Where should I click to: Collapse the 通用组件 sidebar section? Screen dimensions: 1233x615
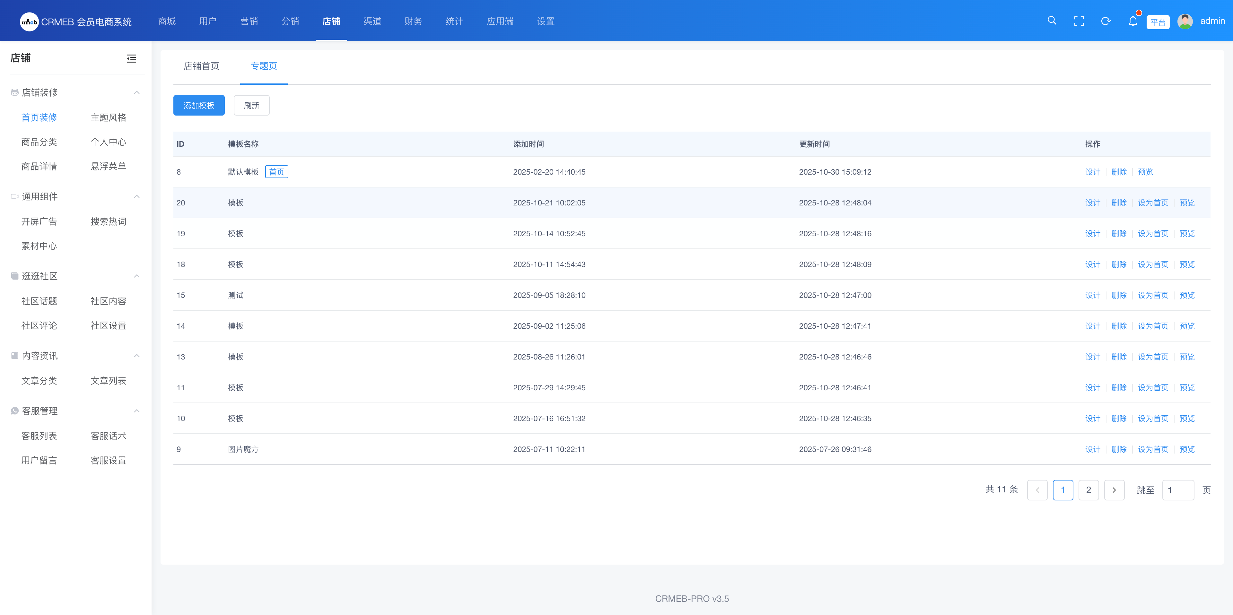(x=137, y=197)
